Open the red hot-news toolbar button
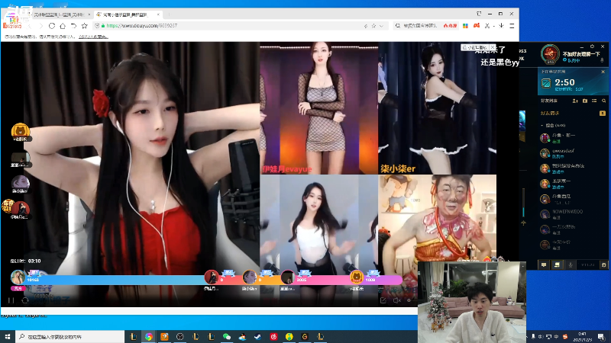 pos(450,26)
